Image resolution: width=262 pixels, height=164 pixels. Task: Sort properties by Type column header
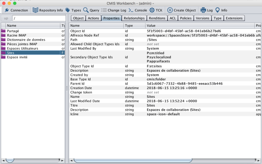pos(135,26)
